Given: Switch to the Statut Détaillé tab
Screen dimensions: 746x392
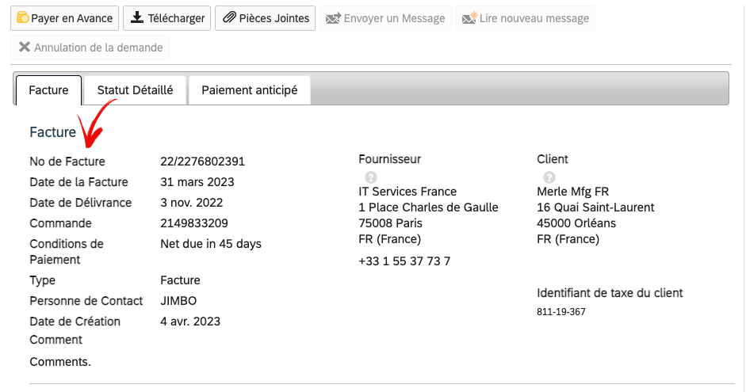Looking at the screenshot, I should [x=135, y=90].
